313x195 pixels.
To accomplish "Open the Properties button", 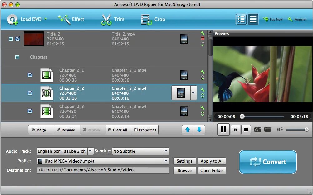I will coord(145,130).
